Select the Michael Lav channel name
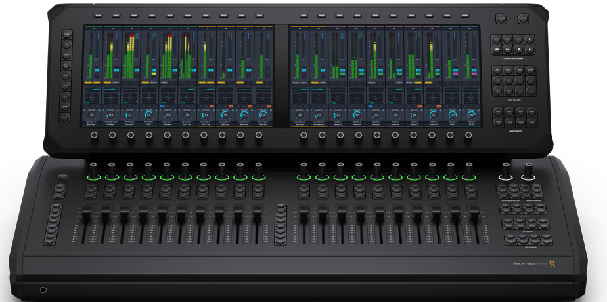The height and width of the screenshot is (302, 607). 319,124
